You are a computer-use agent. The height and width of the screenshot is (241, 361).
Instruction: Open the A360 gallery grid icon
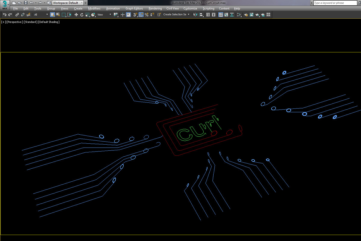[x=268, y=14]
